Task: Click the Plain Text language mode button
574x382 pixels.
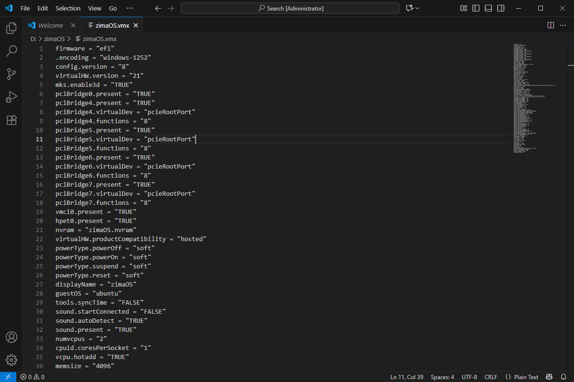Action: 522,377
